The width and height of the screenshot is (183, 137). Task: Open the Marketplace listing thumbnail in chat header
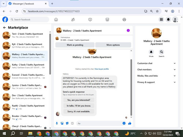click(x=57, y=38)
